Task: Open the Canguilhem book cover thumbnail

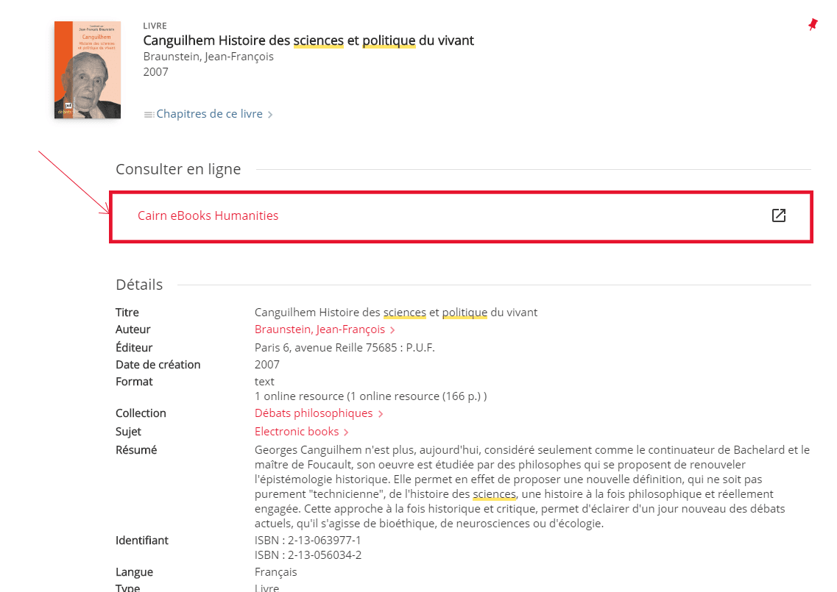Action: click(x=88, y=70)
